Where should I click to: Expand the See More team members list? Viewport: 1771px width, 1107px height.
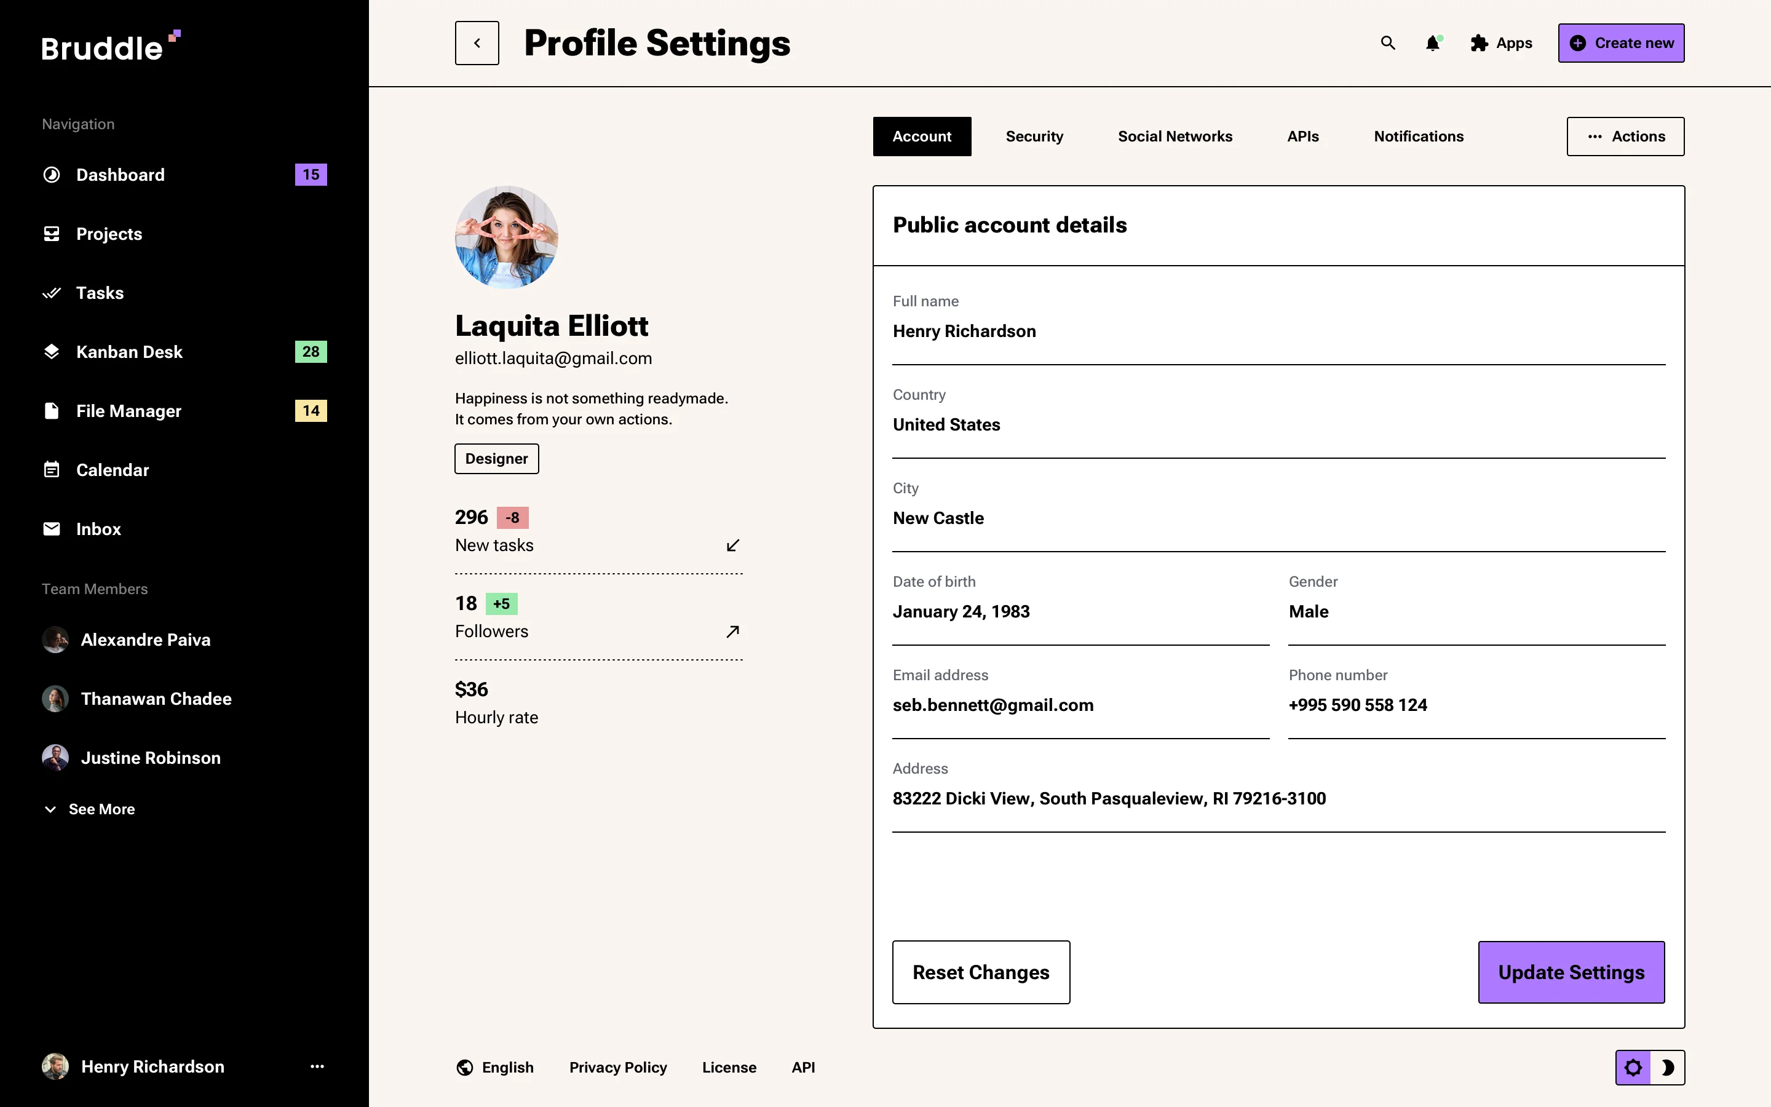click(x=89, y=809)
